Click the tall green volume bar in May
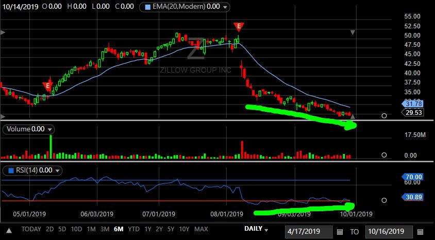The image size is (435, 240). click(51, 147)
